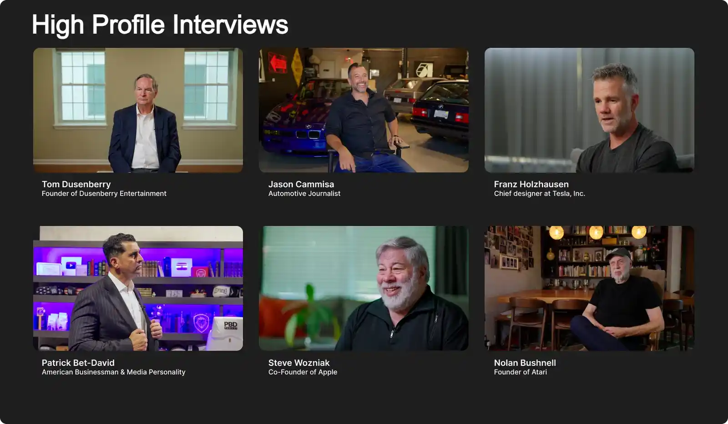Image resolution: width=728 pixels, height=424 pixels.
Task: Open the Jason Cammisa interview thumbnail
Action: tap(364, 110)
